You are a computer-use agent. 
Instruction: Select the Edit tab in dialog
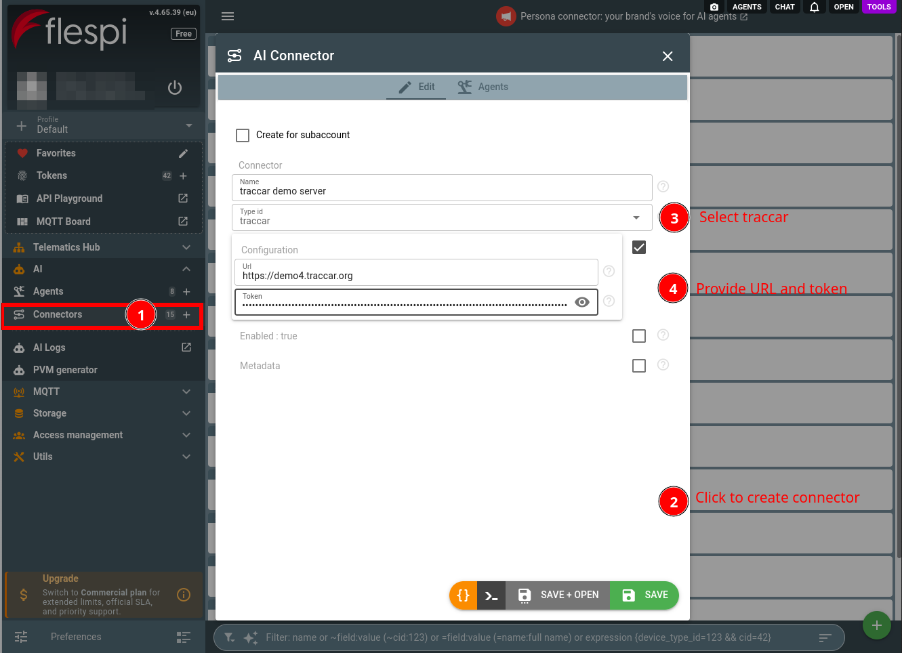click(416, 87)
